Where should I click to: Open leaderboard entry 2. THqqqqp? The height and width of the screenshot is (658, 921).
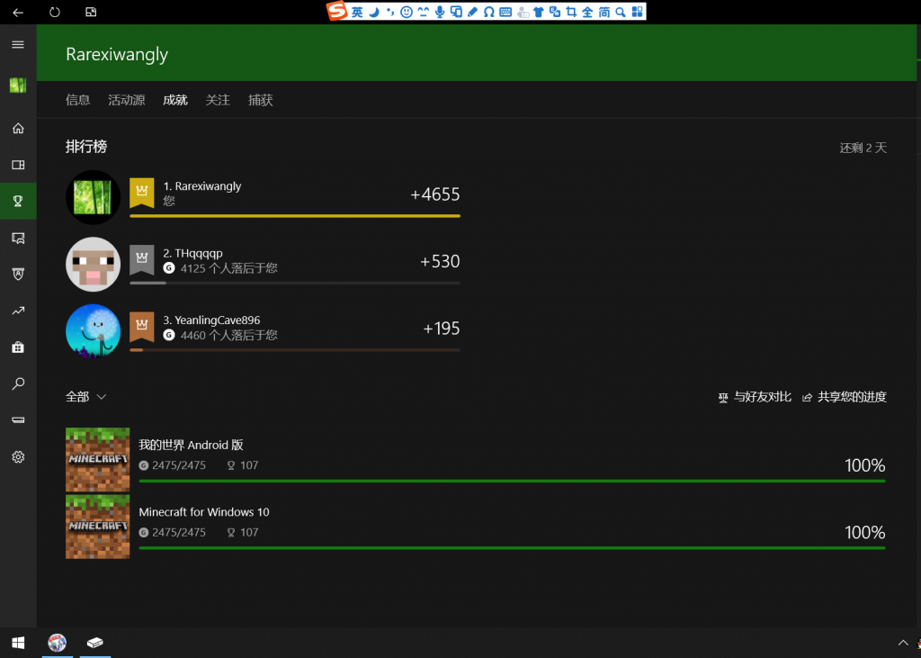[x=263, y=264]
